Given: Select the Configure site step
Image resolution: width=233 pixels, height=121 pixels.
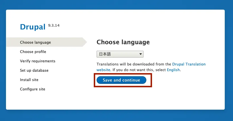Looking at the screenshot, I should (x=32, y=89).
